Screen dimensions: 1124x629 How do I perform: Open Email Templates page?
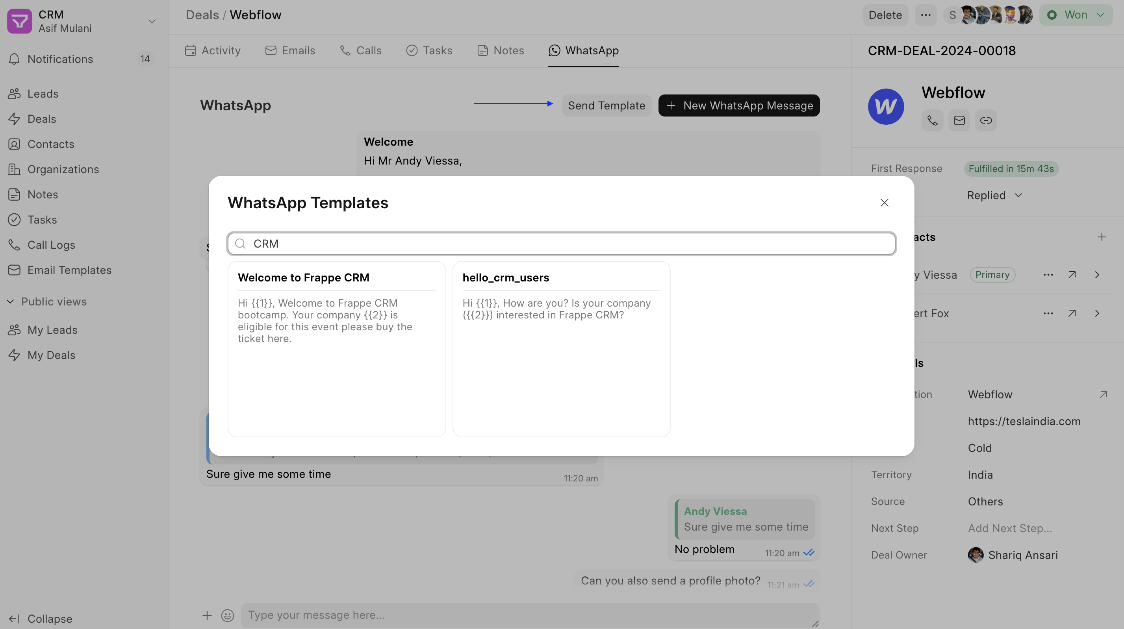(69, 270)
